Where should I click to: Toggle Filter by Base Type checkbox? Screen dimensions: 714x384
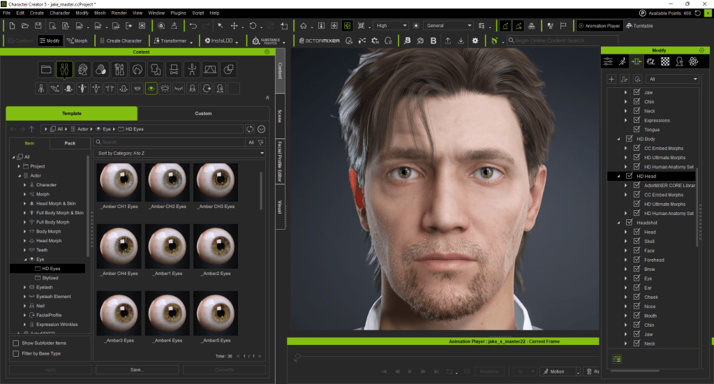pos(16,353)
